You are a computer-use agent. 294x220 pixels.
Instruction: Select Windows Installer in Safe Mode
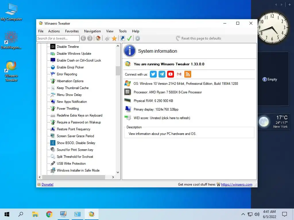click(78, 170)
